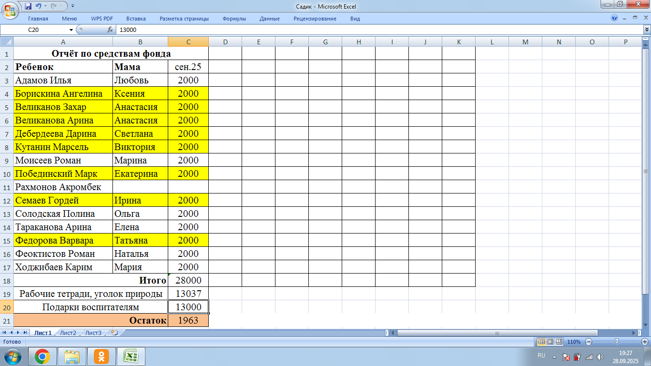This screenshot has height=366, width=651.
Task: Launch Odnoklassniki from the taskbar
Action: [x=101, y=356]
